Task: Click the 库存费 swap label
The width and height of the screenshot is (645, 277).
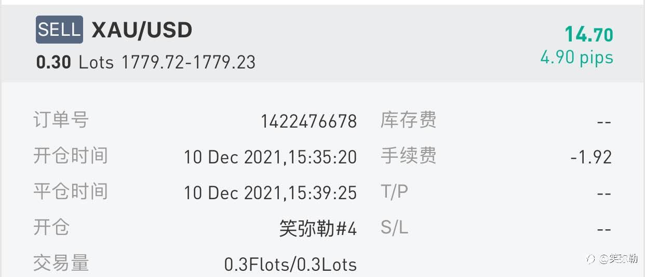Action: coord(408,120)
